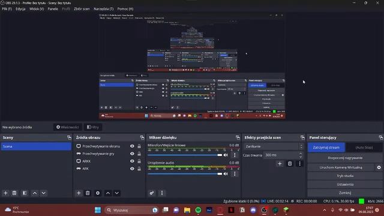The width and height of the screenshot is (384, 216).
Task: Mute Mikrofon/Wejście liniowe speaker icon
Action: pos(226,155)
